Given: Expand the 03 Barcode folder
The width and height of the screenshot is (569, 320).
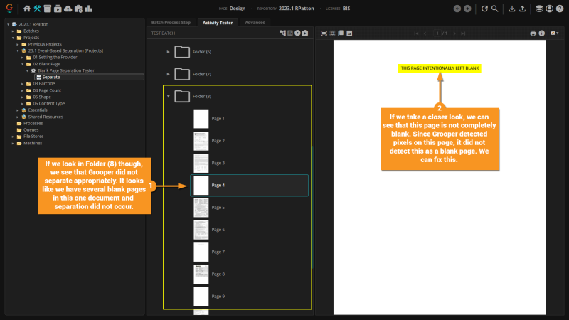Looking at the screenshot, I should tap(23, 84).
